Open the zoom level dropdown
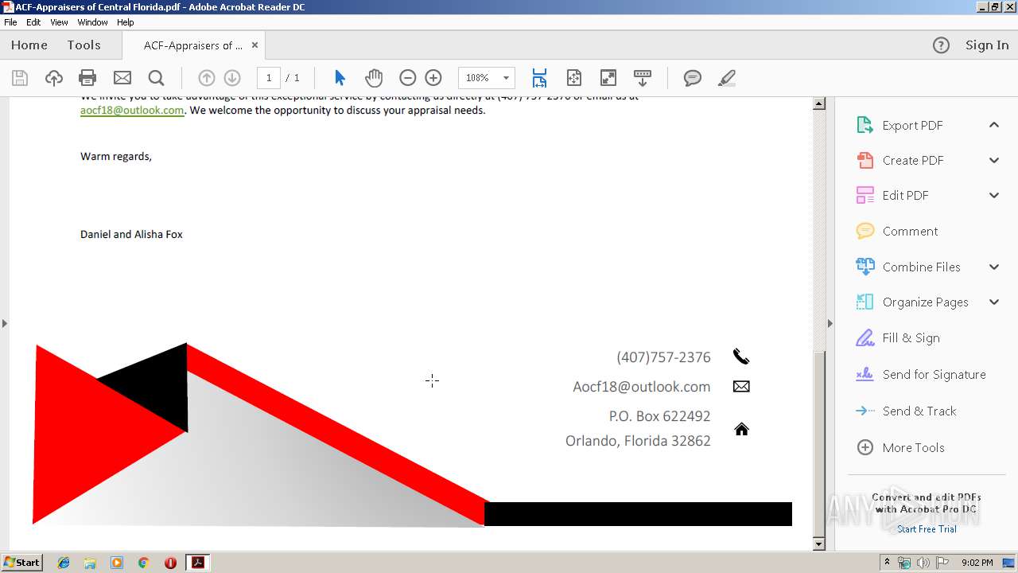 point(506,78)
